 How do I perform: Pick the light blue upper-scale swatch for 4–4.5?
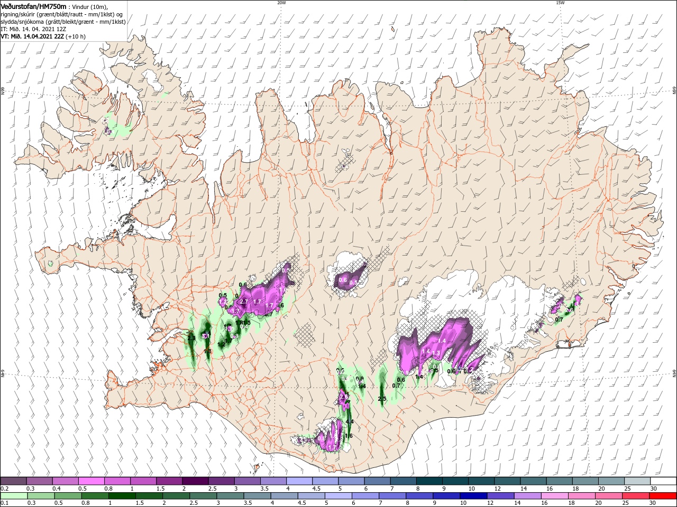tap(299, 481)
